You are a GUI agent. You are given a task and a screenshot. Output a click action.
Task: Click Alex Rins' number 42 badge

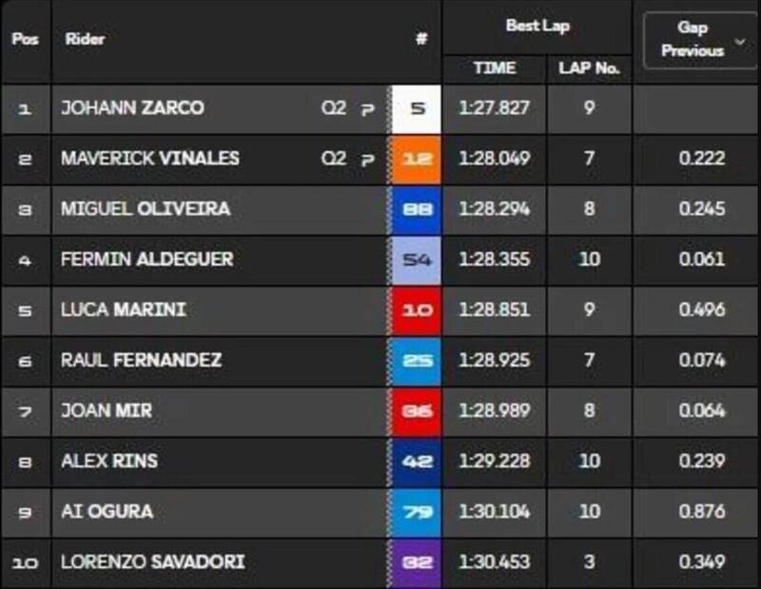[x=416, y=462]
